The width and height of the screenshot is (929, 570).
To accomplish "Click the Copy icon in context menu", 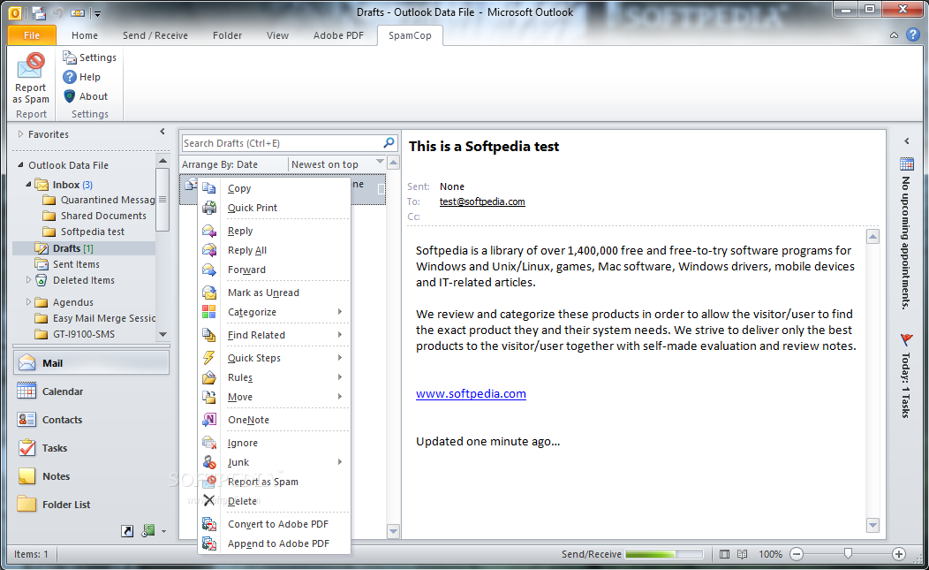I will coord(209,188).
